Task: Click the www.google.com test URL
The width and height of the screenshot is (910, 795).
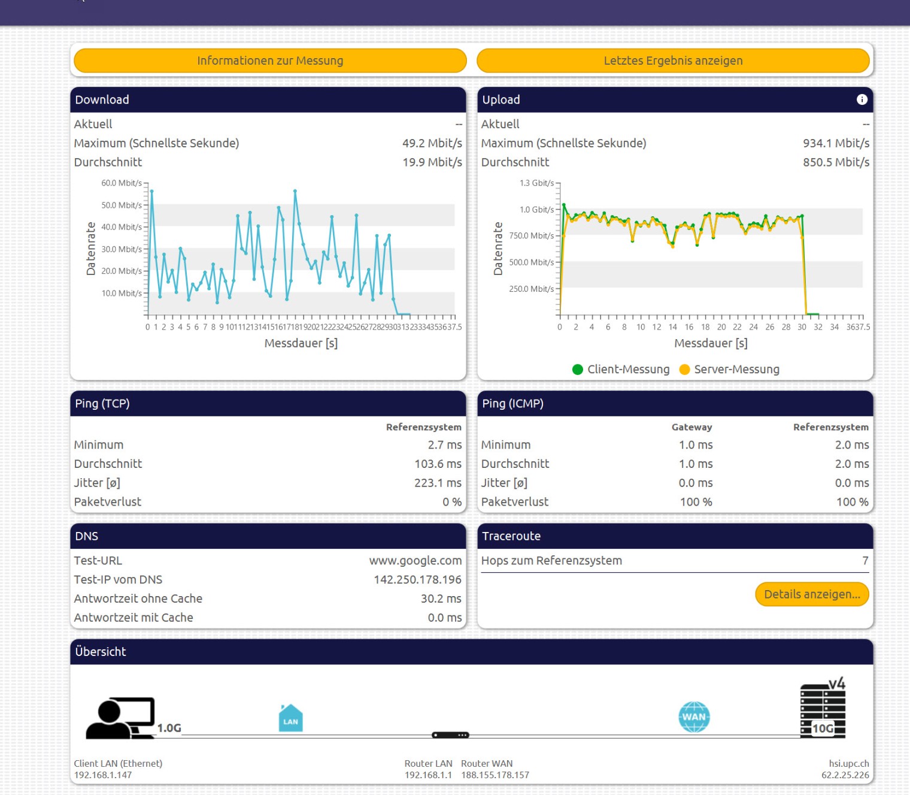Action: [x=415, y=561]
